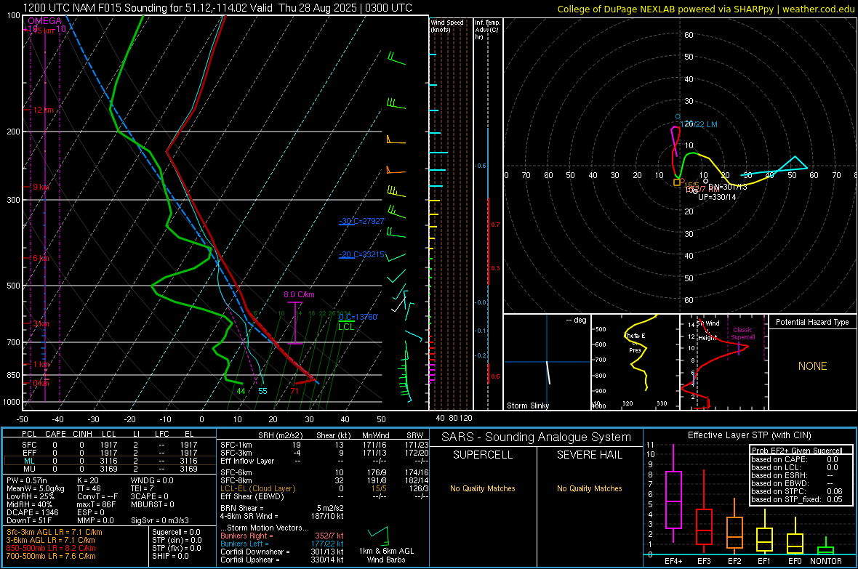Screen dimensions: 858x569
Task: Click the 1km & 6km AGL Wind Barbs caption
Action: point(386,555)
